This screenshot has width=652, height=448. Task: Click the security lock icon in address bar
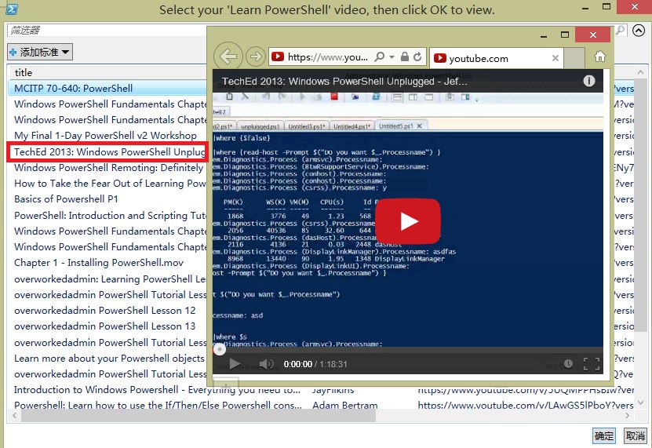[405, 56]
